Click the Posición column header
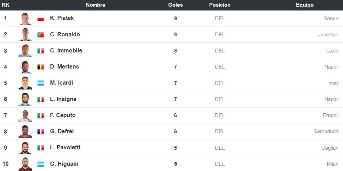 220,5
